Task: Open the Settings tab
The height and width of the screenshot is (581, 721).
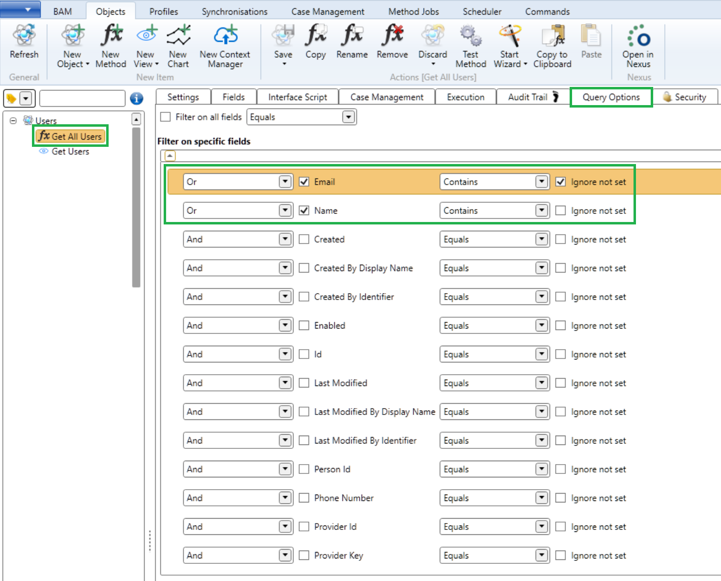Action: (183, 97)
